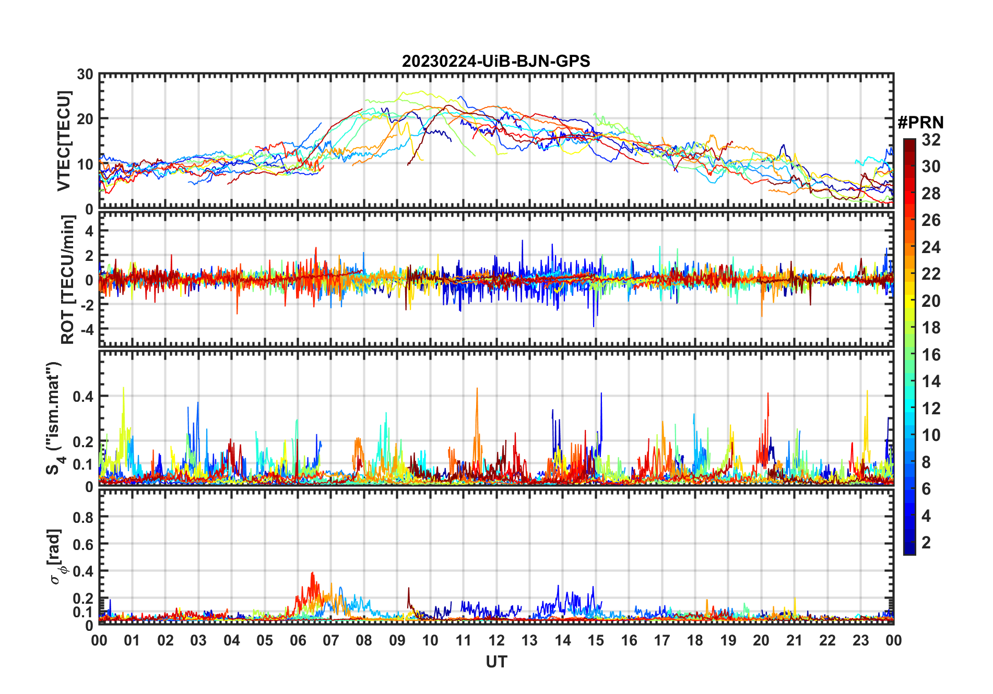Select tick label 32 on the PRN colorbar
993x694 pixels.
pyautogui.click(x=931, y=140)
